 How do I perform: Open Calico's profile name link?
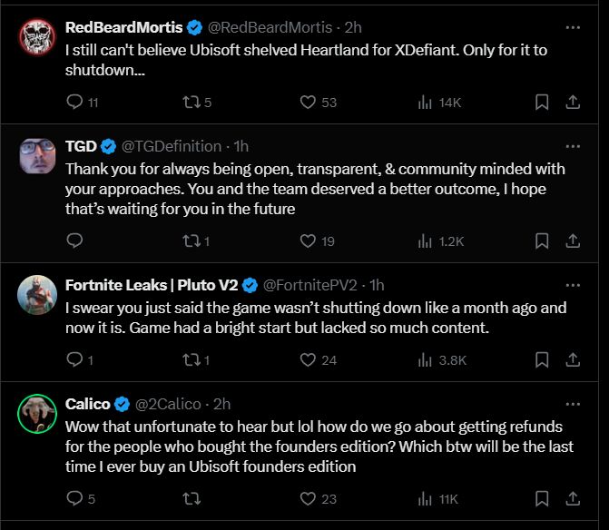tap(87, 404)
